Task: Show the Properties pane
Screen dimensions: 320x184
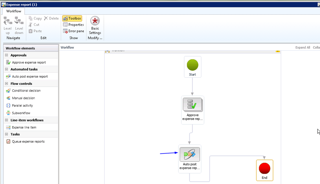Action: point(73,25)
